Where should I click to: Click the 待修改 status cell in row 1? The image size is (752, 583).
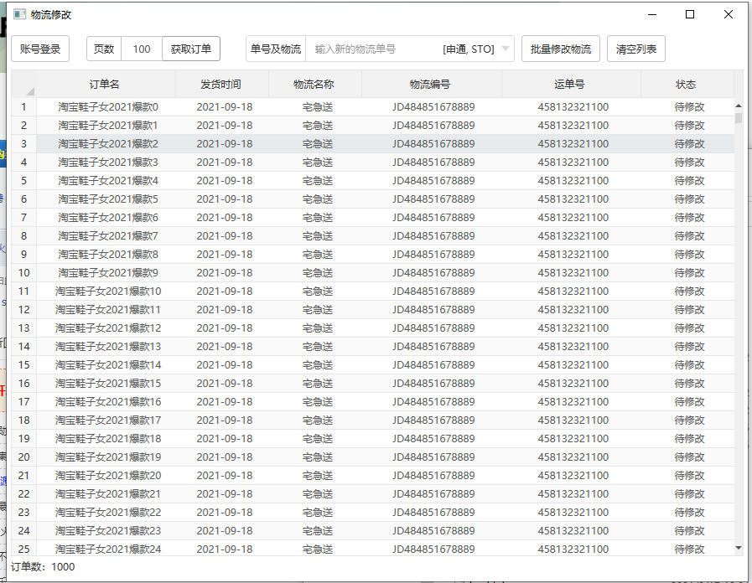click(x=686, y=106)
